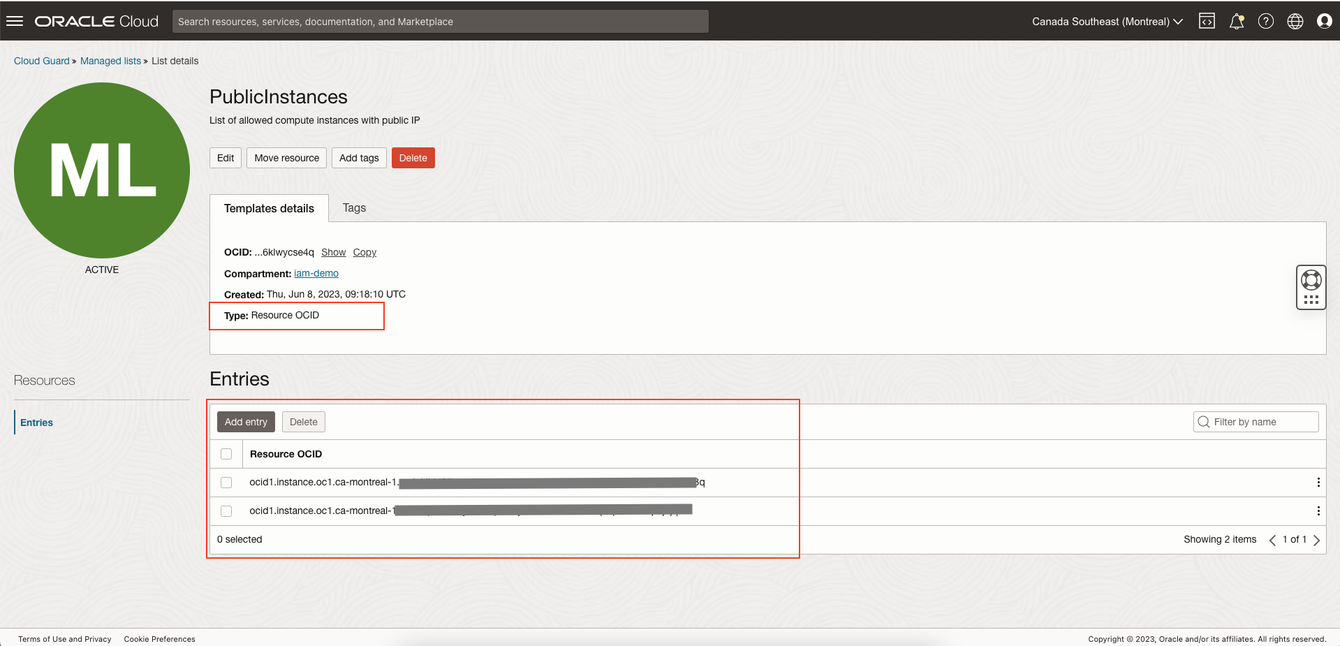Screen dimensions: 1340x646
Task: Open Terms of Use and Privacy link
Action: tap(65, 639)
